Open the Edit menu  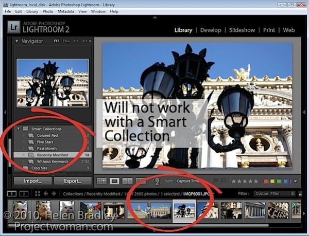(x=19, y=11)
